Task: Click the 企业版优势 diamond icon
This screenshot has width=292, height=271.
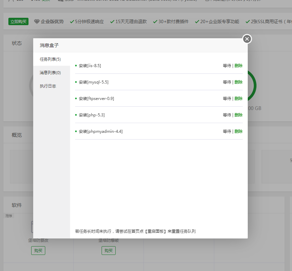Action: tap(37, 21)
